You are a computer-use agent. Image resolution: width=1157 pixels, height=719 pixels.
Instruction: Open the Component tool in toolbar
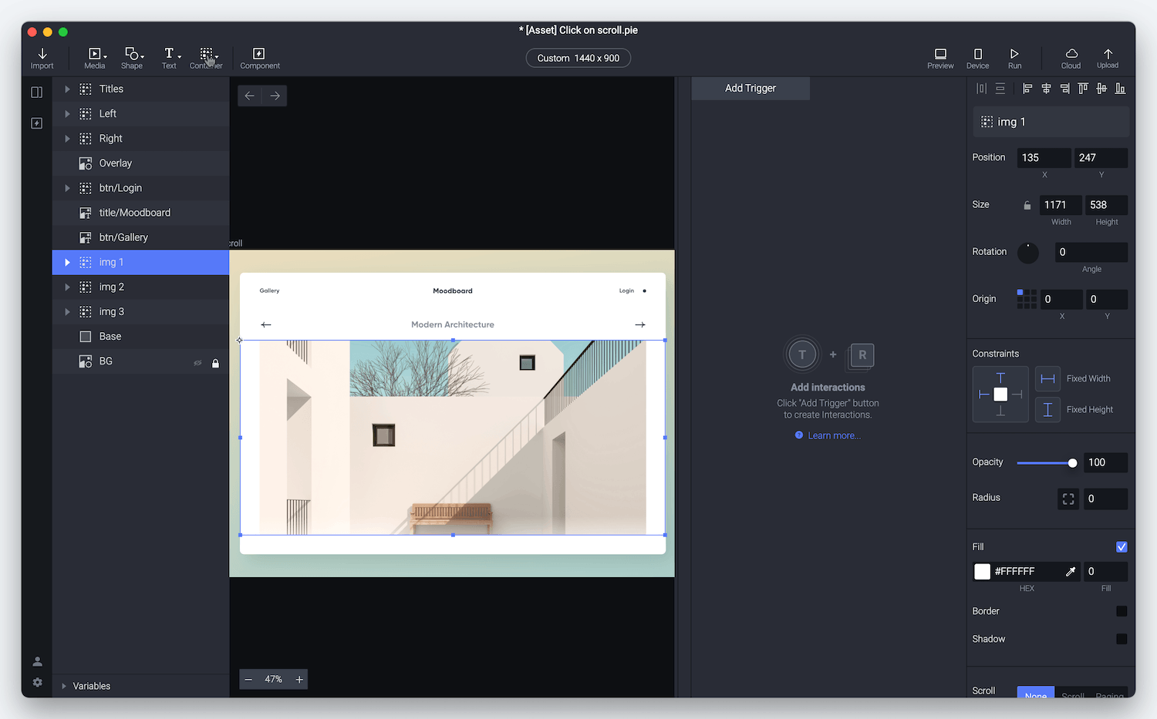click(x=259, y=58)
